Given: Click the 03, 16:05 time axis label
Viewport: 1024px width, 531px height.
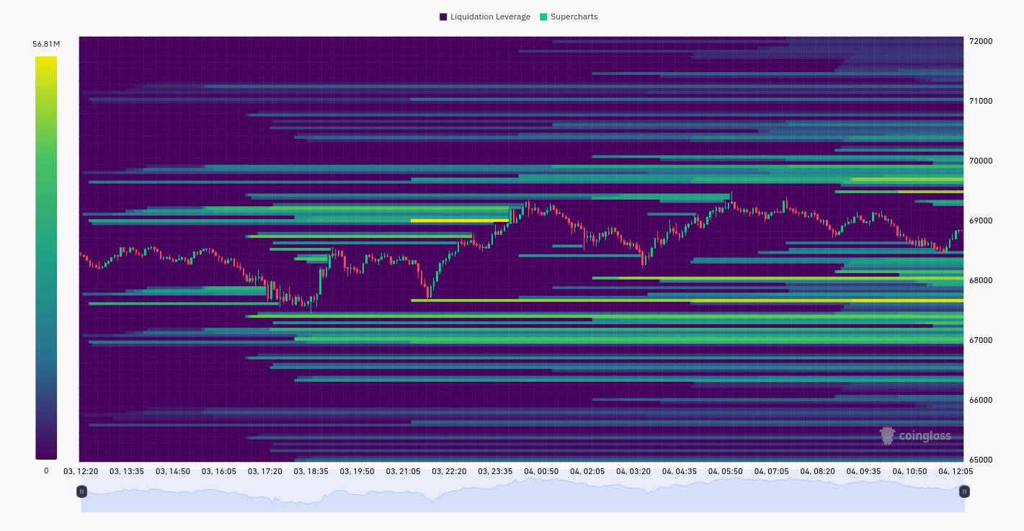Looking at the screenshot, I should [219, 471].
